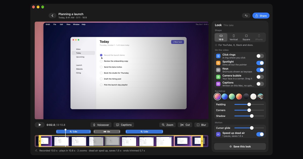Click the orange Spotlight icon
The image size is (303, 159).
[x=218, y=63]
